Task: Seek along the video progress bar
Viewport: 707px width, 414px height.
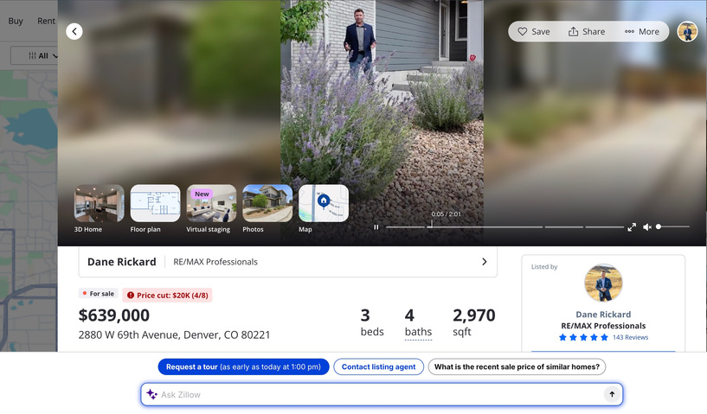Action: [x=505, y=227]
